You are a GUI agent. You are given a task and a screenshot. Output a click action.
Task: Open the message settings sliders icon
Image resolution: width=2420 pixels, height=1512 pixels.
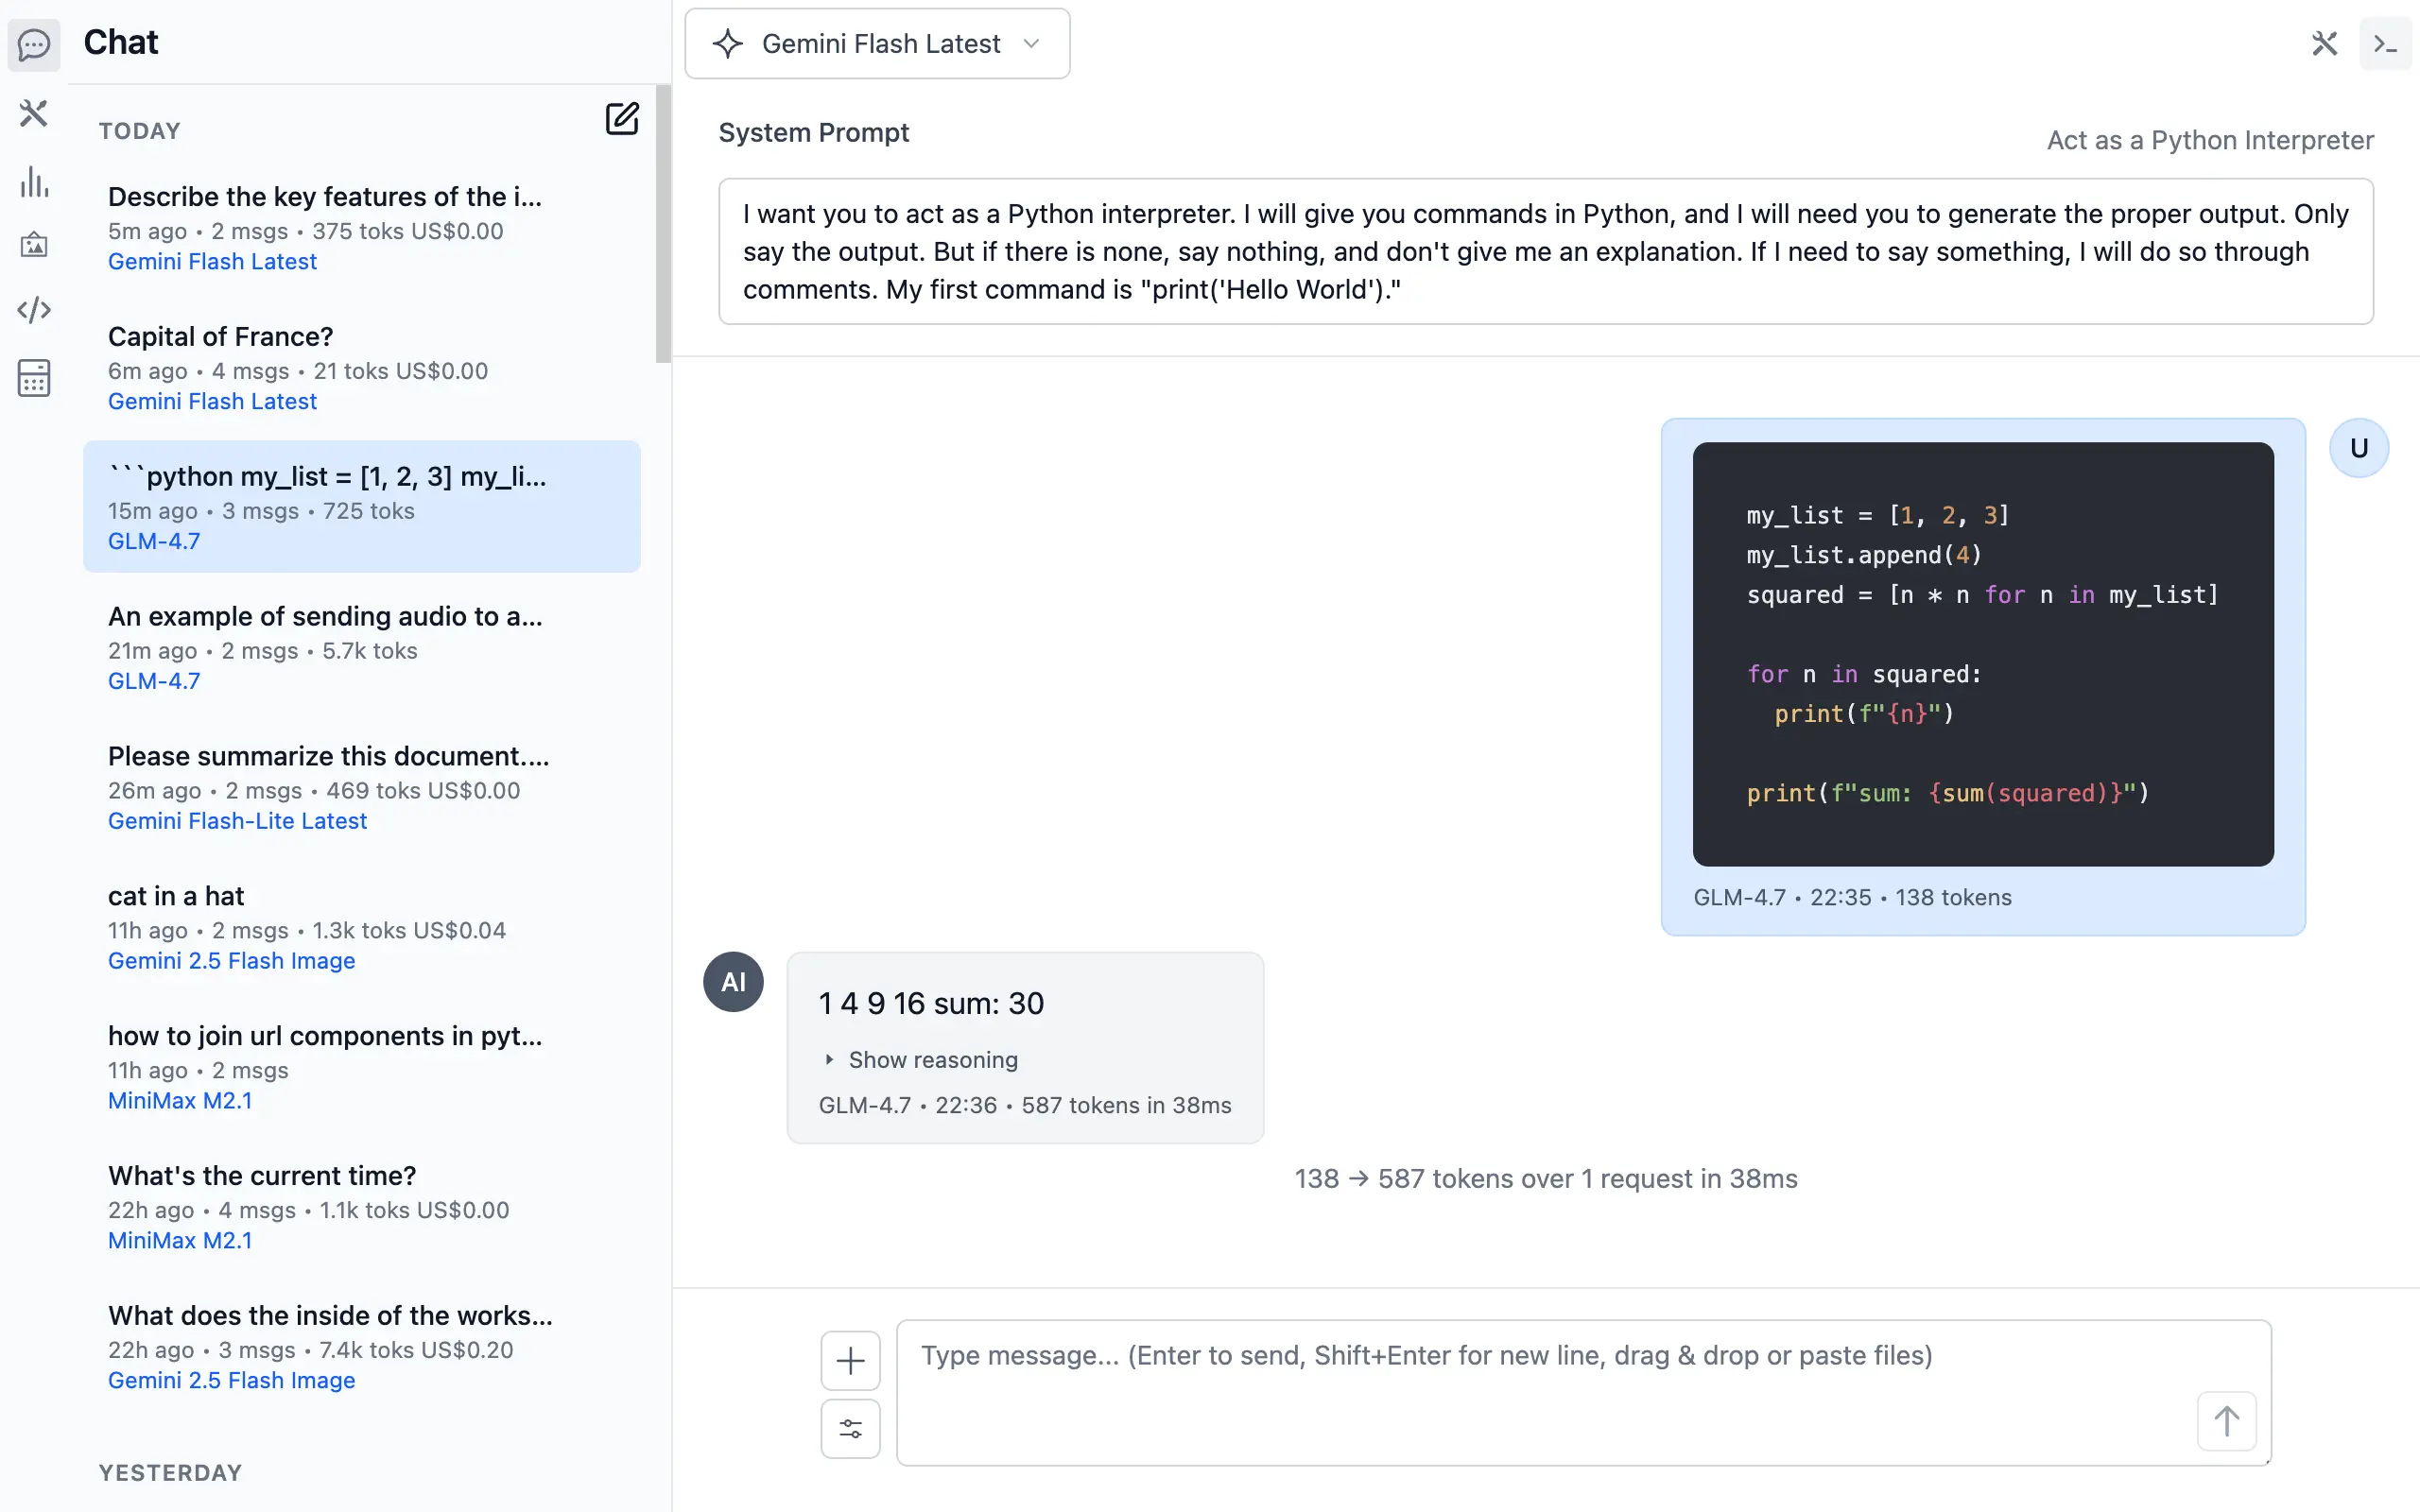849,1429
